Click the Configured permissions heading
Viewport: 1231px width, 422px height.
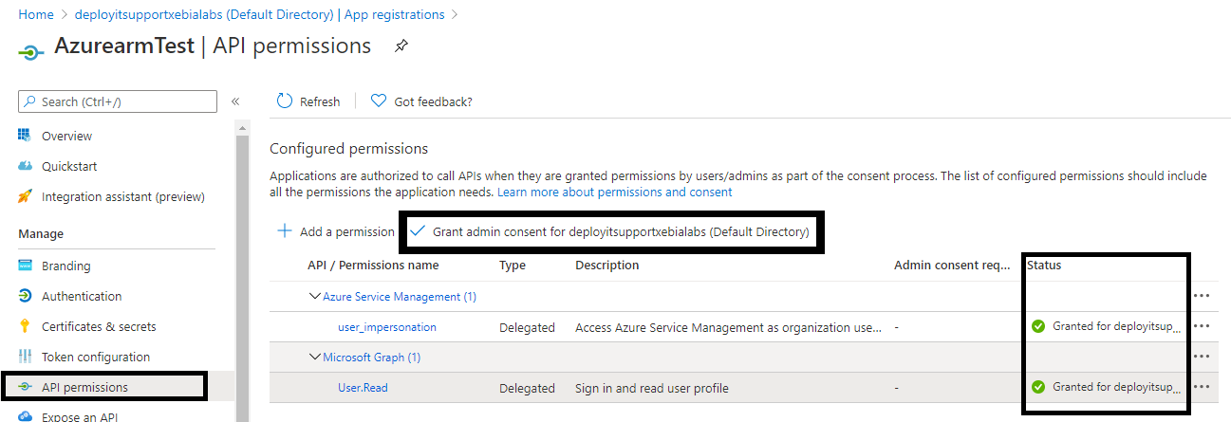tap(348, 148)
